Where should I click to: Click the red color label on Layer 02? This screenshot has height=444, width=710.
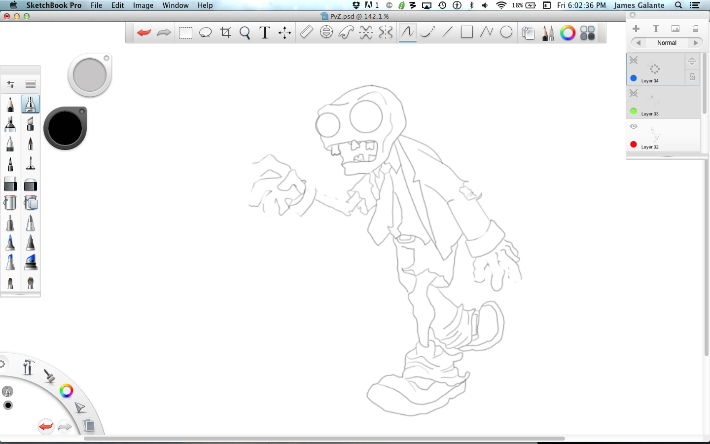click(634, 145)
